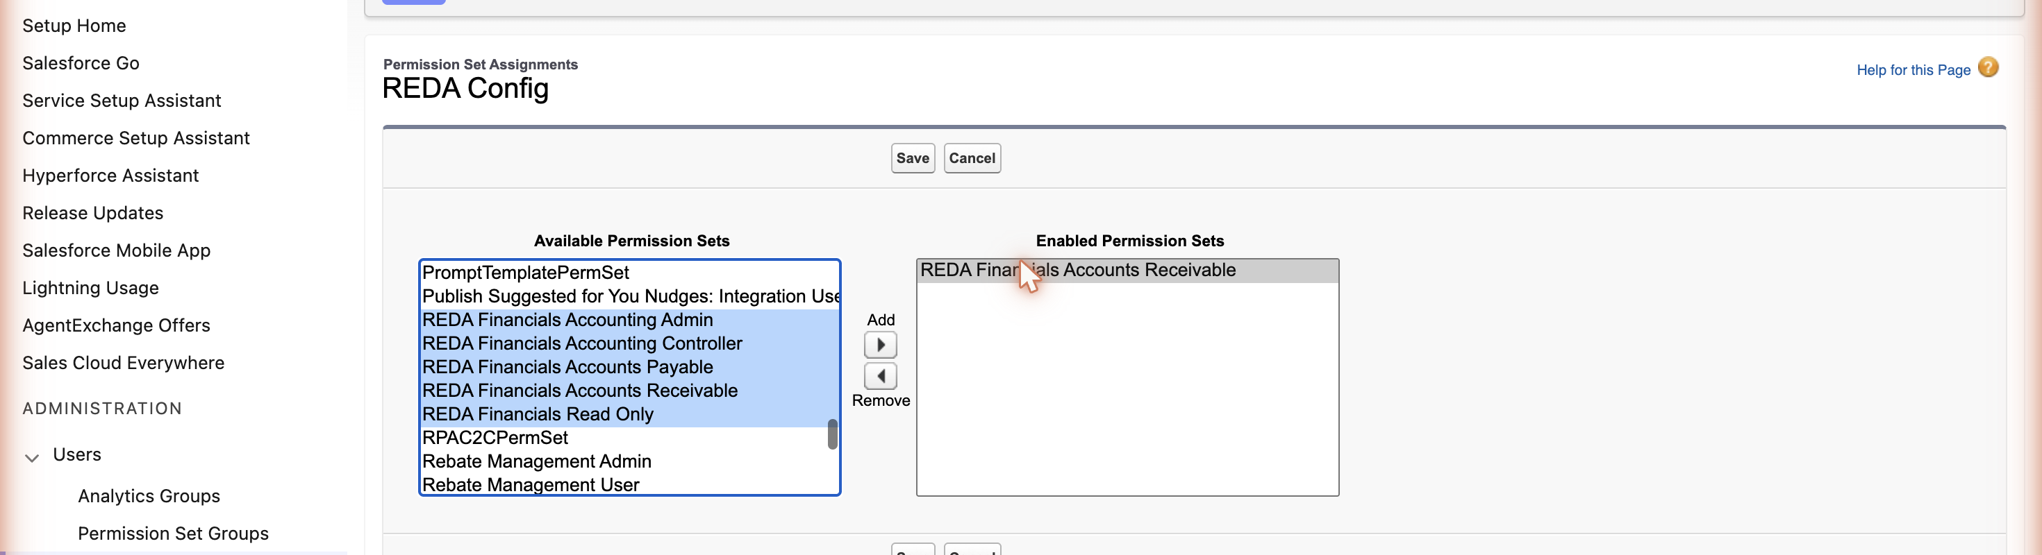This screenshot has width=2042, height=555.
Task: Select the Users tree item
Action: tap(77, 455)
